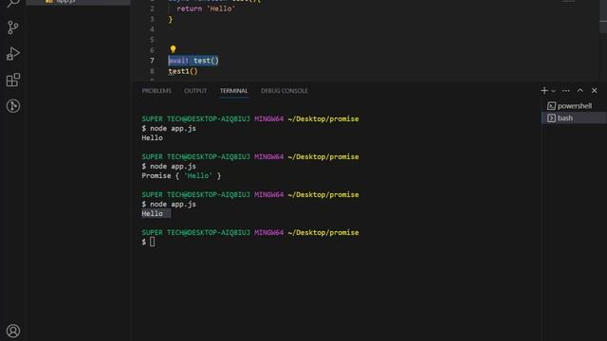Switch to the Problems tab
This screenshot has height=341, width=607.
pyautogui.click(x=156, y=91)
